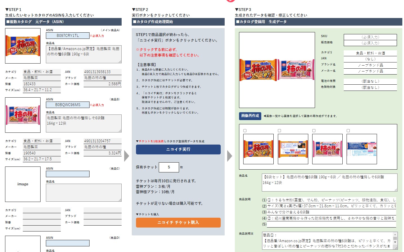Enable the fourth image thumbnail checkbox

click(348, 131)
